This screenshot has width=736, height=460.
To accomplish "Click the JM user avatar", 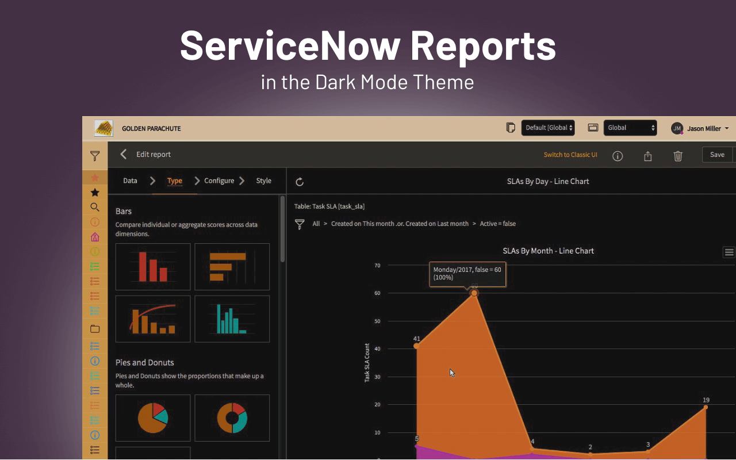I will tap(677, 128).
